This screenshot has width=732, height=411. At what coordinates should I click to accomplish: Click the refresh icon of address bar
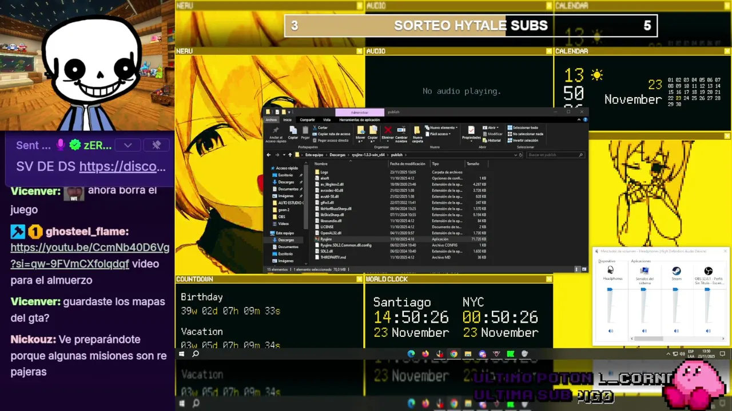click(521, 155)
